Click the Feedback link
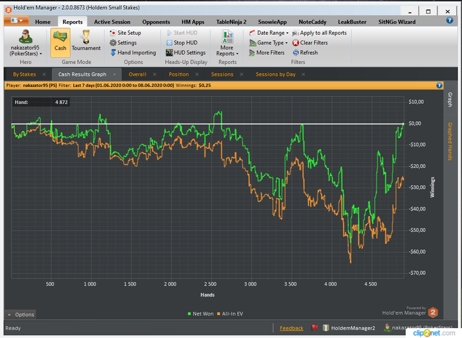 tap(292, 328)
